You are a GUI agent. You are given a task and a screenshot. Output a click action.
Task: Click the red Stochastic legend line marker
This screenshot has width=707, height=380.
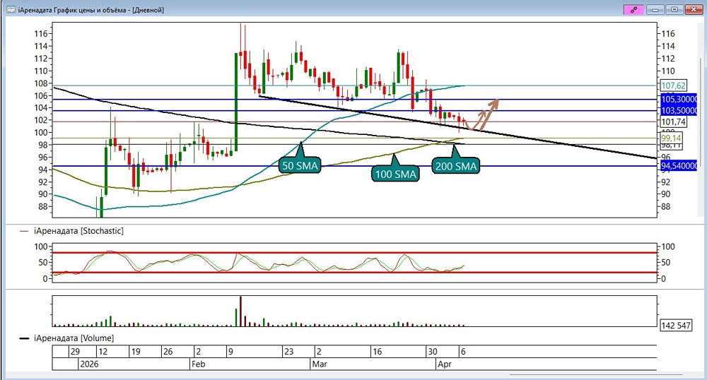[x=24, y=232]
